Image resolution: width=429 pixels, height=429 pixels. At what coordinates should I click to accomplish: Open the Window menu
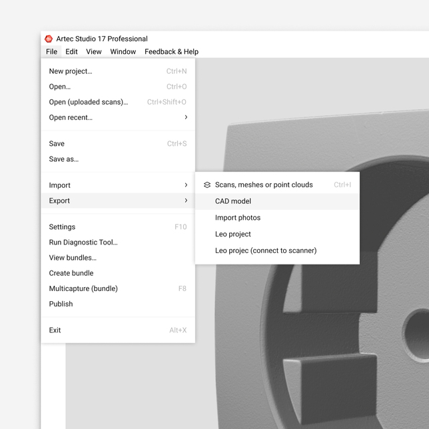tap(123, 52)
